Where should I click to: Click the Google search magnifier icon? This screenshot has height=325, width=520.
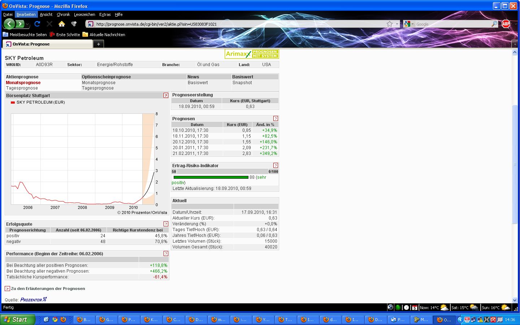click(495, 24)
